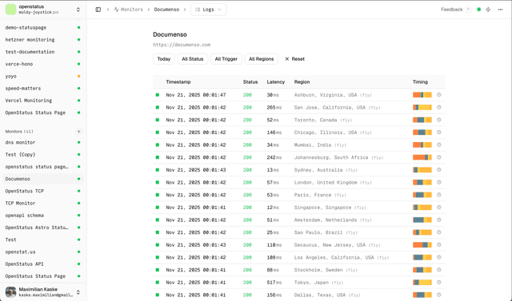Click the Latency column header

[275, 82]
